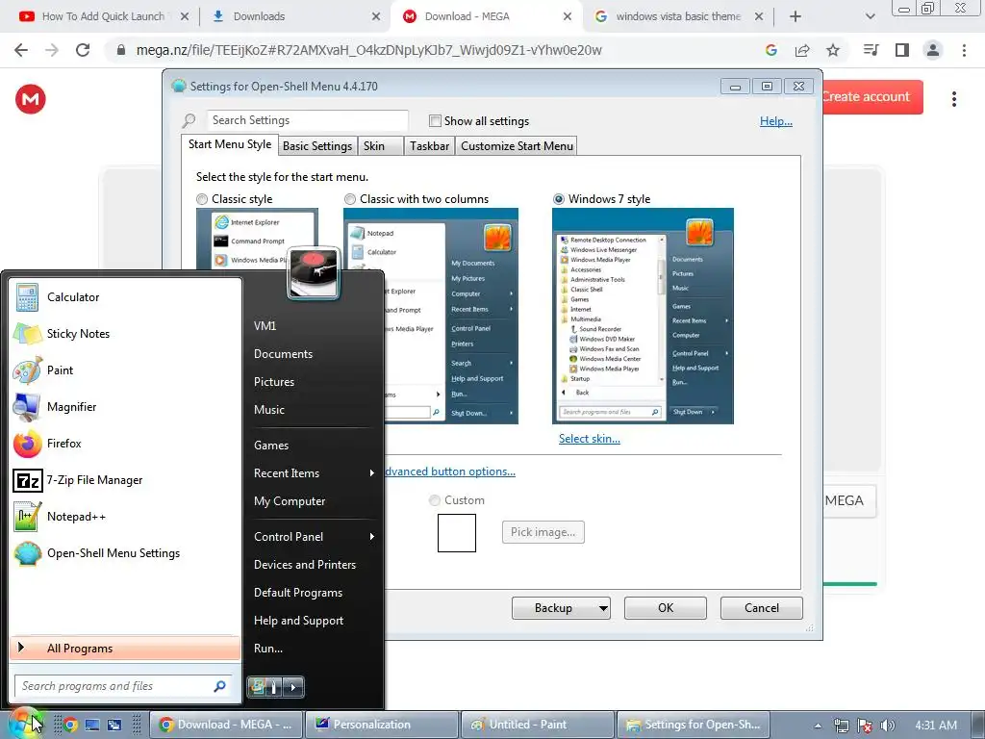Switch to Basic Settings tab

pyautogui.click(x=317, y=146)
